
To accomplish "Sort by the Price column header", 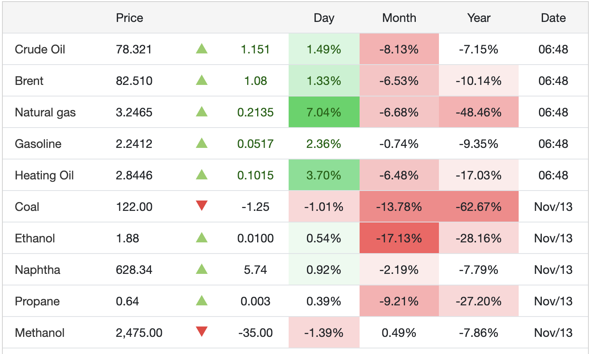I will (130, 18).
